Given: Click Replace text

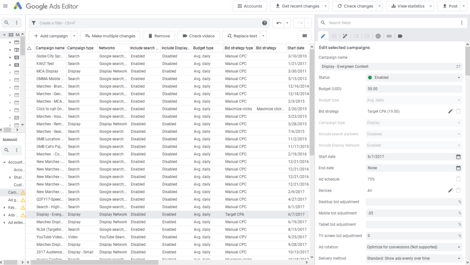Looking at the screenshot, I should 241,36.
